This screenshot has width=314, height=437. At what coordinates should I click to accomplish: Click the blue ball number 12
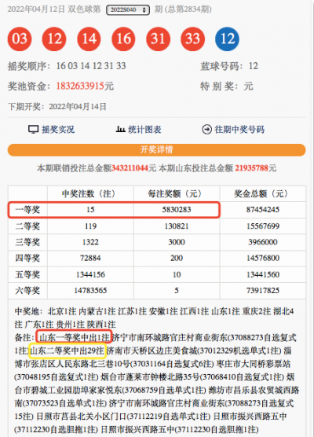point(227,39)
